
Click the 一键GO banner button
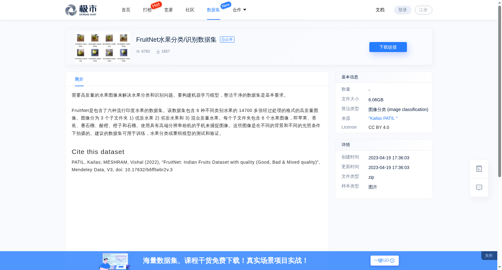(x=384, y=261)
